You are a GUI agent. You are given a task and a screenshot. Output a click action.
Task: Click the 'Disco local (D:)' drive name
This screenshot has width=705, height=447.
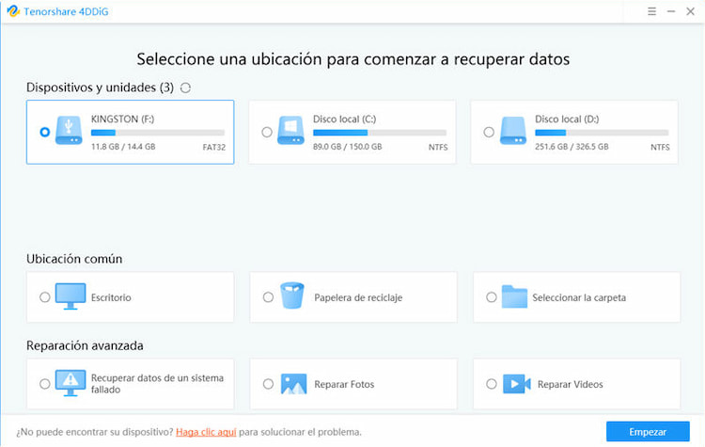coord(567,119)
